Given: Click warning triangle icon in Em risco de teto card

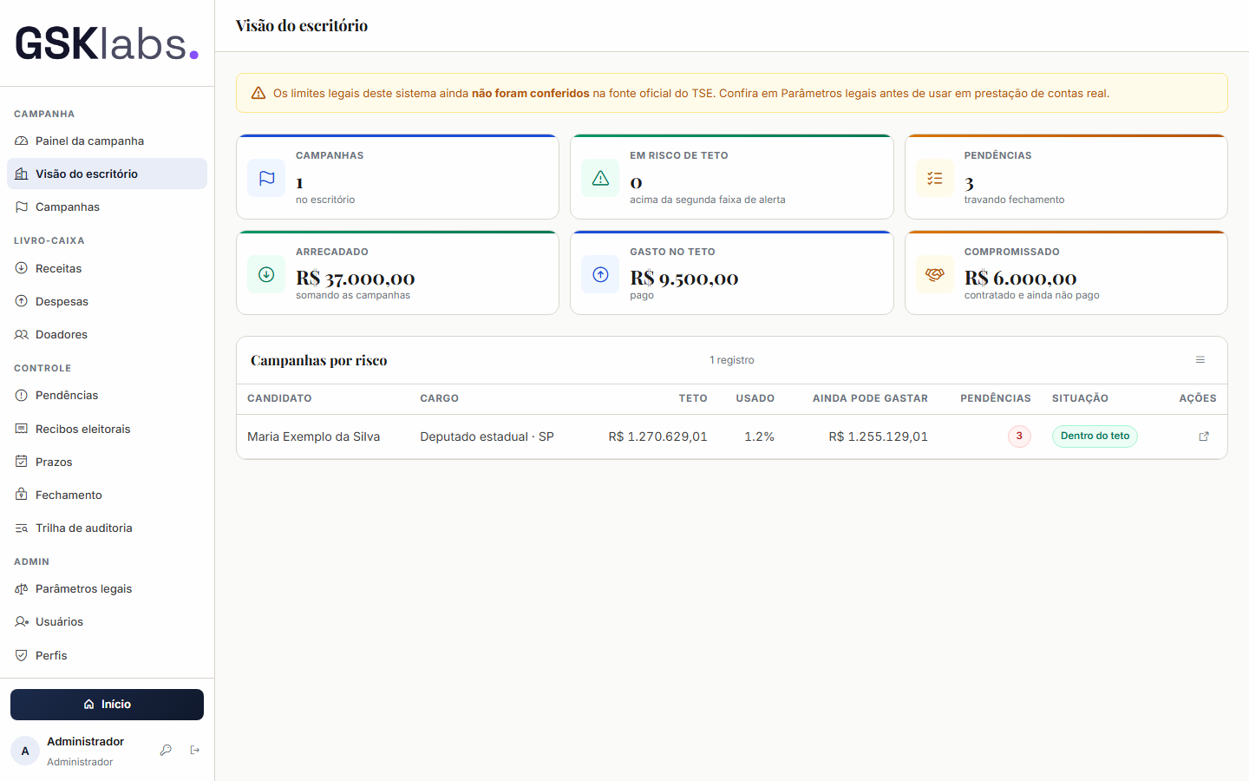Looking at the screenshot, I should coord(600,178).
